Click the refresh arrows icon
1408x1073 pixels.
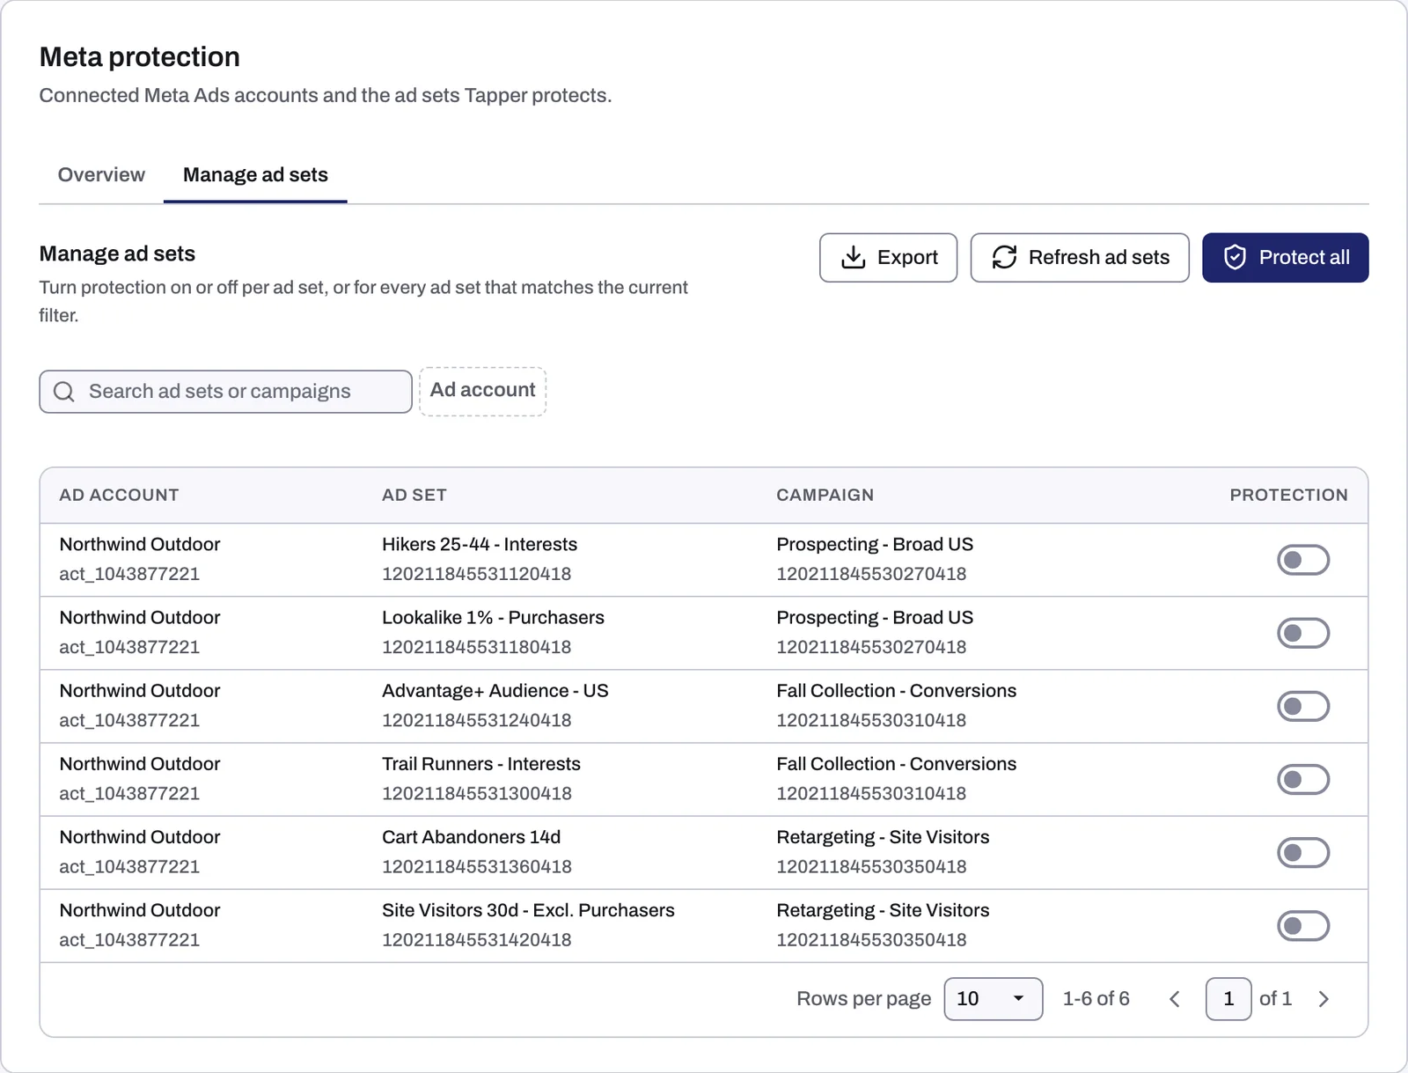[1004, 257]
